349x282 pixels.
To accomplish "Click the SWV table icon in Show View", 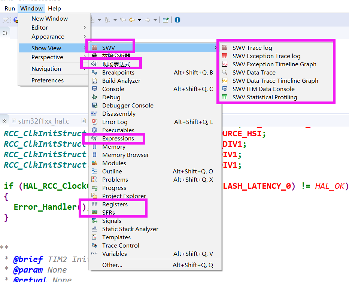I will pos(94,48).
